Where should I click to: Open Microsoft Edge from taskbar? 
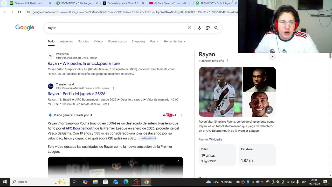tap(126, 182)
